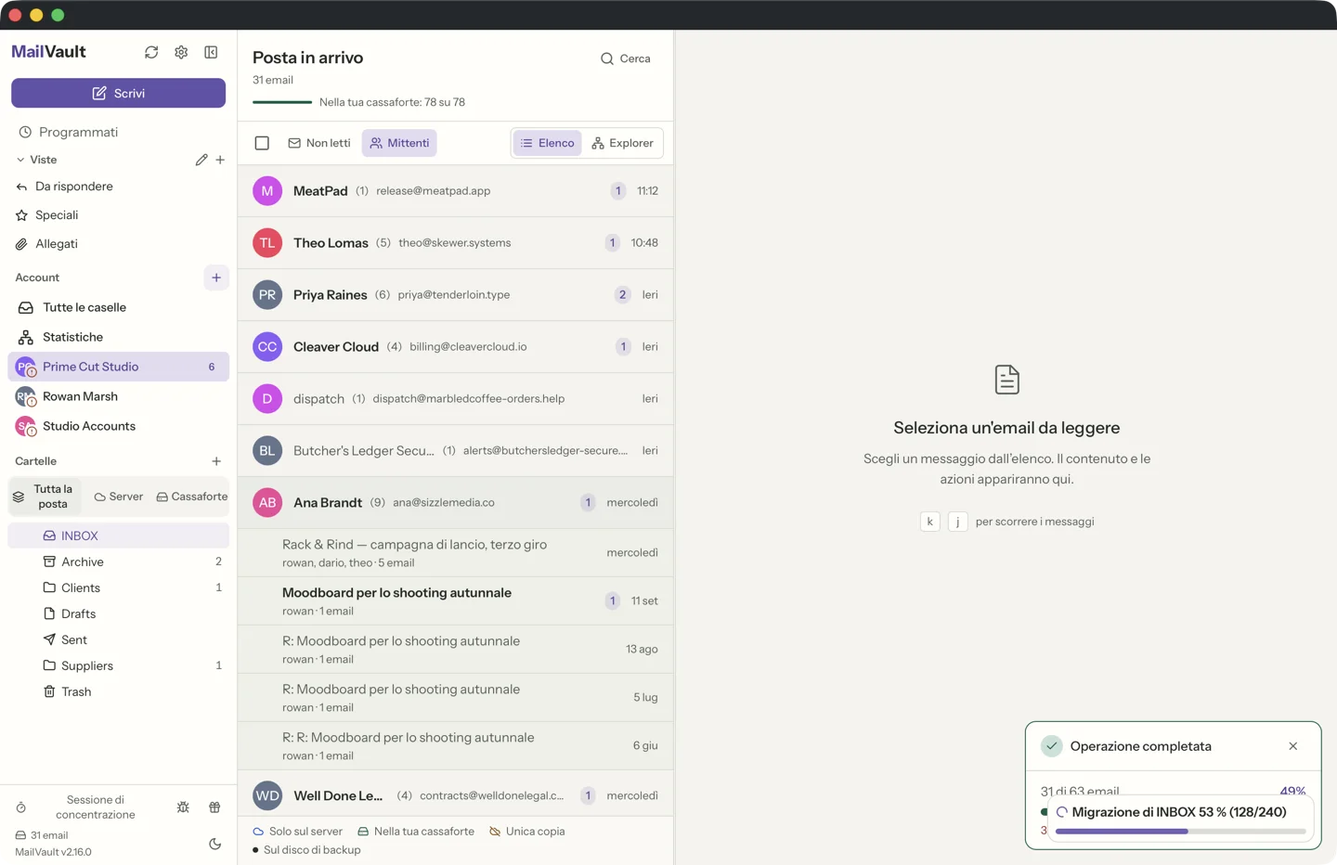The width and height of the screenshot is (1337, 865).
Task: Close the Operazione completata notification
Action: click(1293, 746)
